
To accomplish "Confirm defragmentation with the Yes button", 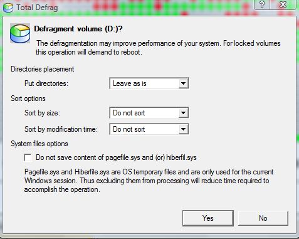I will coord(208,218).
